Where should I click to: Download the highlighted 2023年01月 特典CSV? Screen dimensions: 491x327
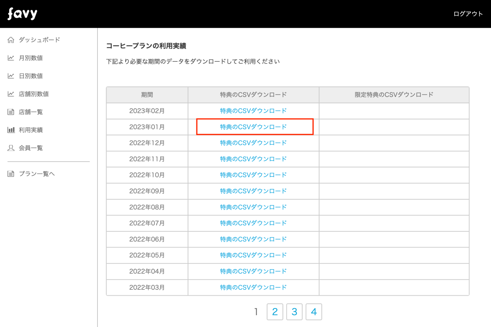tap(253, 127)
